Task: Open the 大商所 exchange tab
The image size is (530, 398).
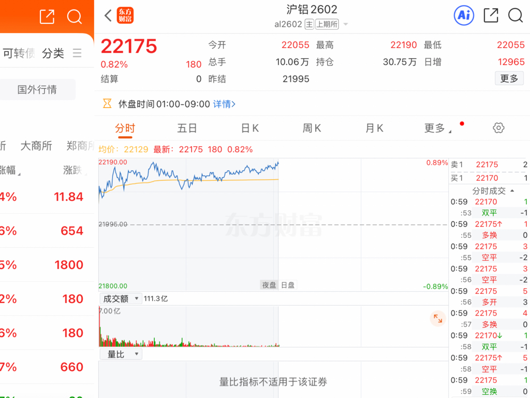Action: coord(36,146)
